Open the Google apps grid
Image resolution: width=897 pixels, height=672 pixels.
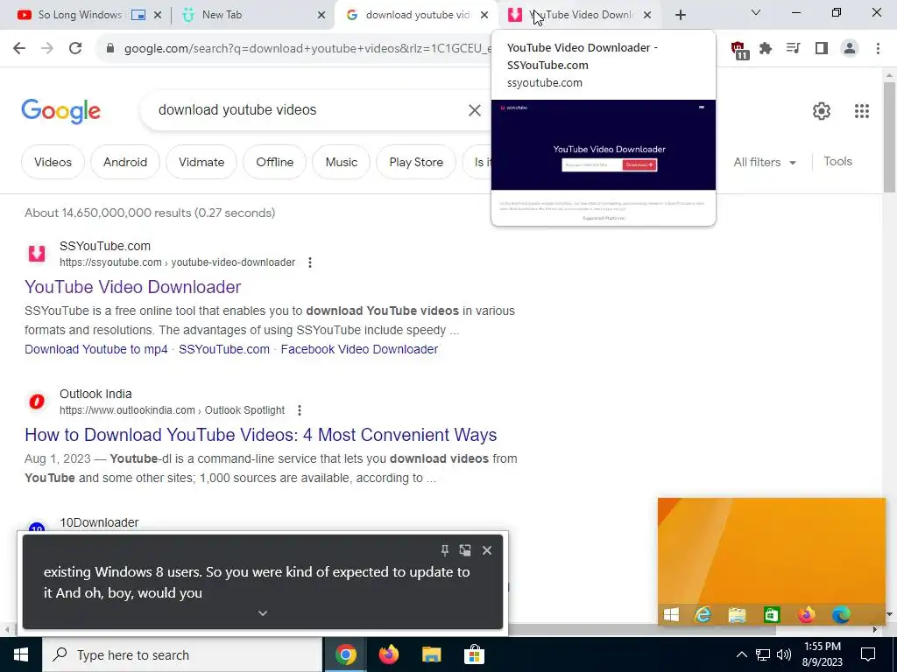click(x=862, y=111)
